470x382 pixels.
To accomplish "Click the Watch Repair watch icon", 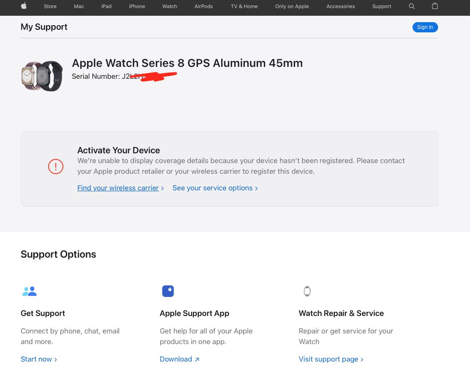I will (x=307, y=291).
